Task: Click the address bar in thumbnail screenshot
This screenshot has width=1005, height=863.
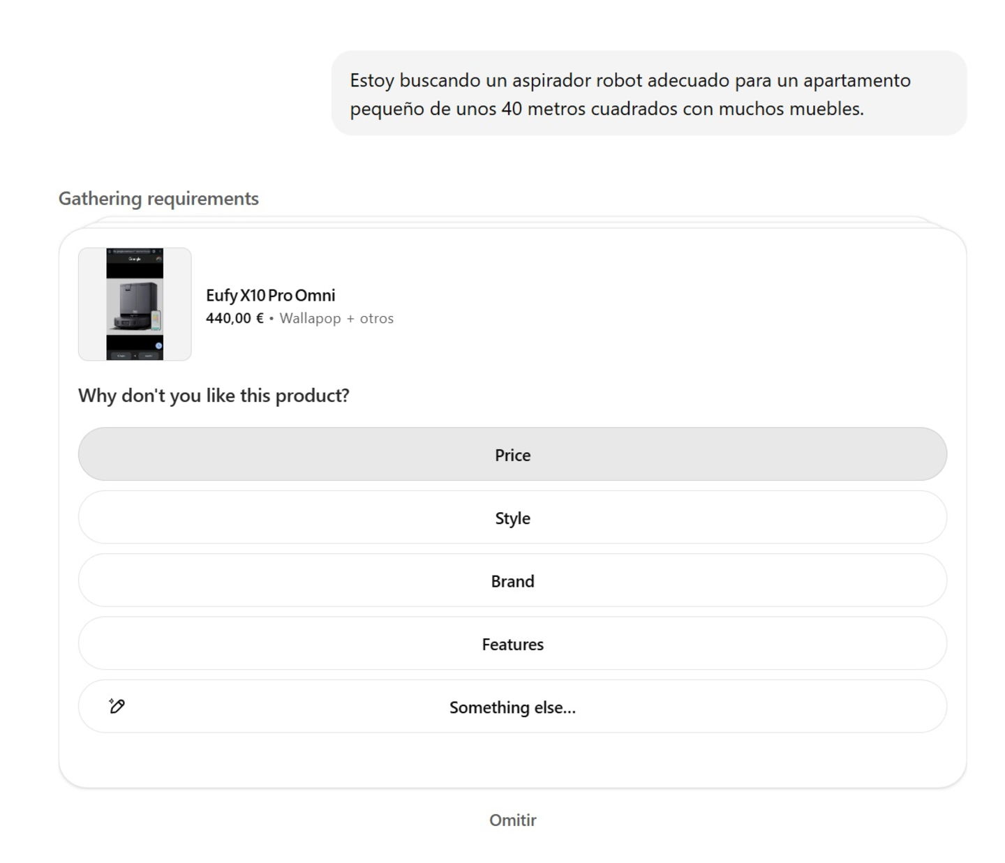Action: pyautogui.click(x=133, y=251)
